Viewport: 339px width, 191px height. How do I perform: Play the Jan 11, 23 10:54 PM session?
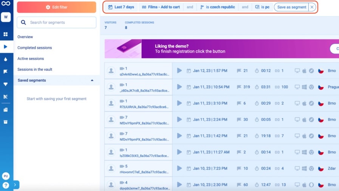click(180, 87)
